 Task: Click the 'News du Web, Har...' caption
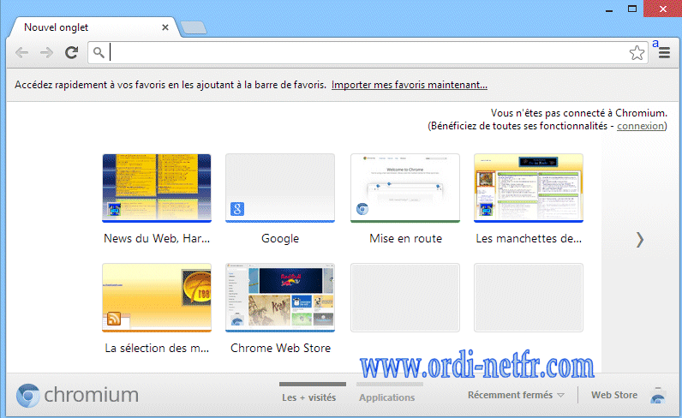pos(157,238)
